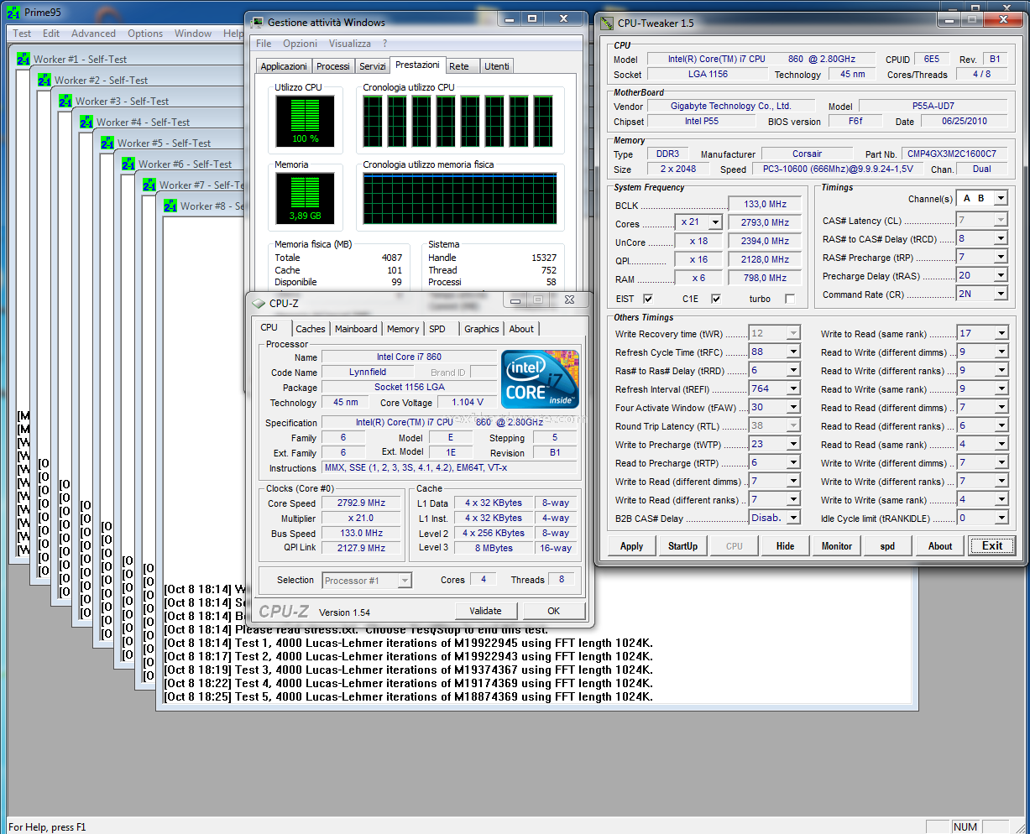Click the NUM status bar indicator
This screenshot has height=834, width=1030.
pyautogui.click(x=965, y=827)
